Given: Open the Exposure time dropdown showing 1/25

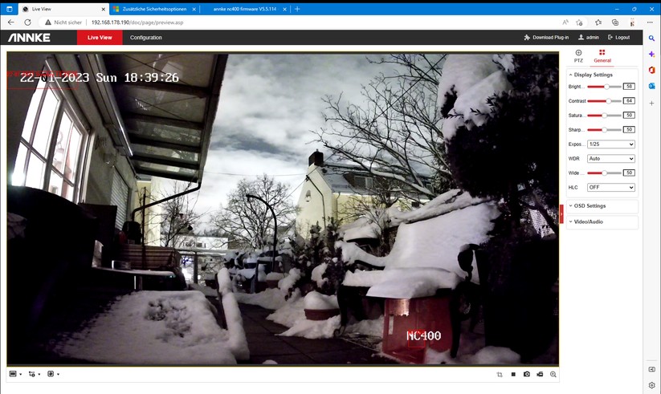Looking at the screenshot, I should (611, 144).
